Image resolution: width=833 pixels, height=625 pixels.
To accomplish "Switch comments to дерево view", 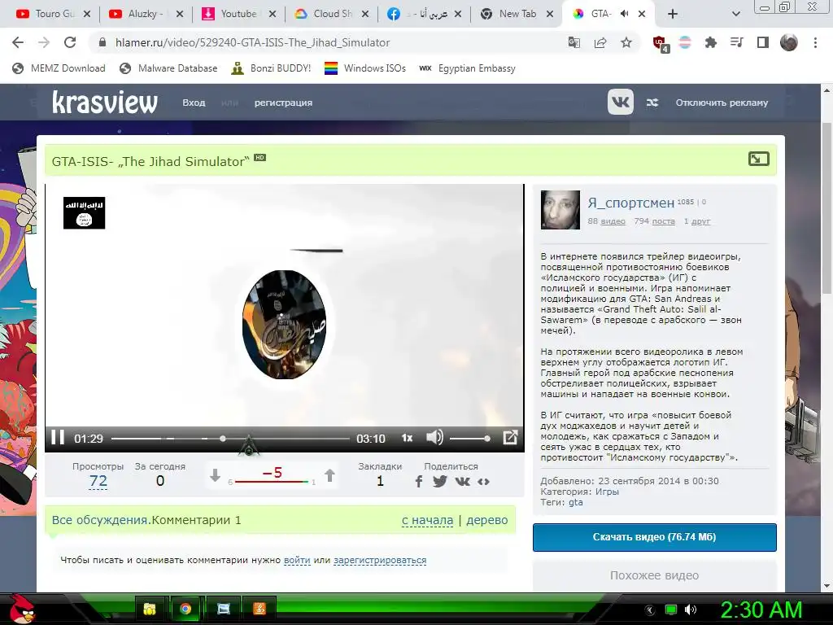I will pyautogui.click(x=486, y=520).
